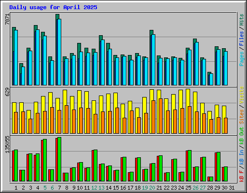
Task: Select weekend day label 20
Action: click(152, 188)
